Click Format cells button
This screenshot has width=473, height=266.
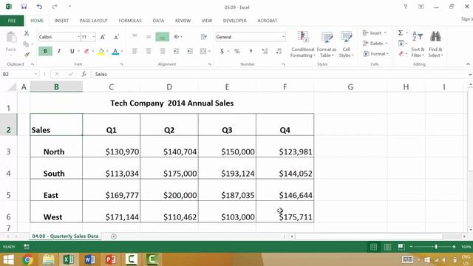click(376, 54)
